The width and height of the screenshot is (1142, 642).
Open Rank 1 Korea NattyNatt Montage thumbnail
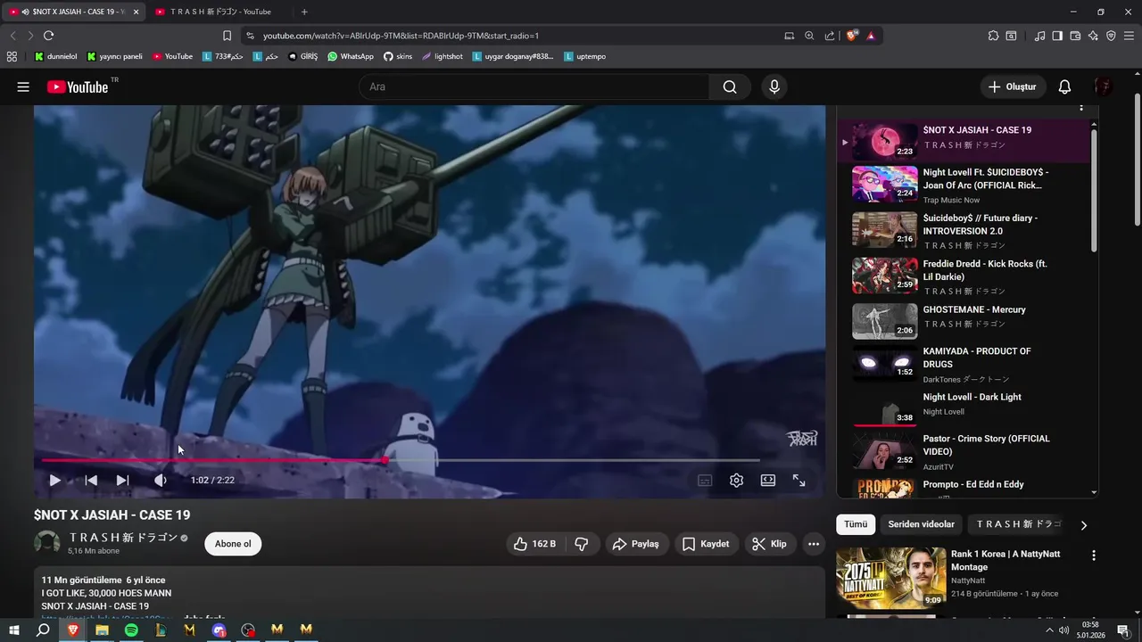[x=890, y=578]
